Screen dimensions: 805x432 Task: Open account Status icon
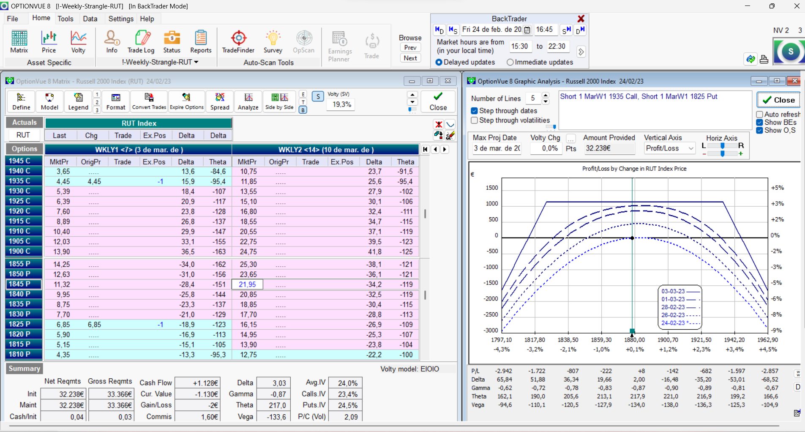pos(172,42)
